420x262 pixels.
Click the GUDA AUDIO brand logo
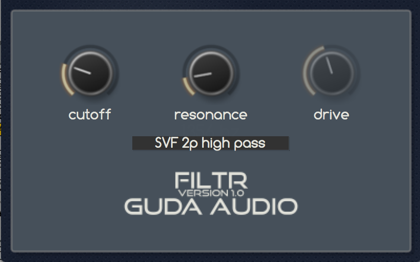click(211, 206)
